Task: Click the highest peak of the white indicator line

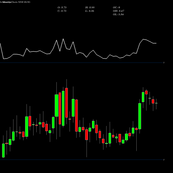Action: tap(63, 39)
